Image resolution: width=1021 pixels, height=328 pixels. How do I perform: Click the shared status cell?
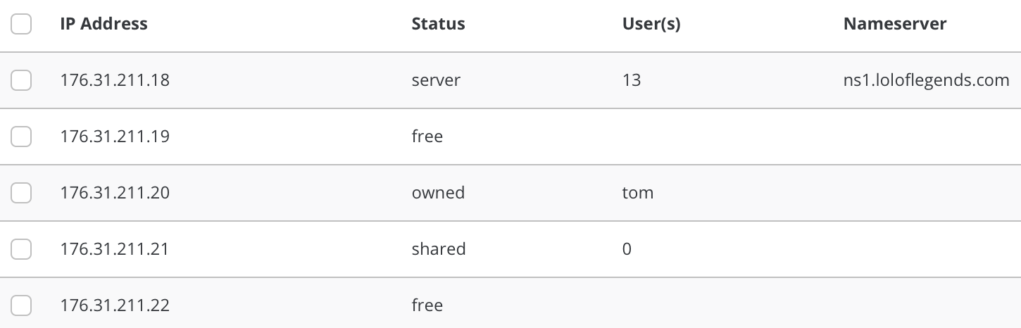[x=439, y=249]
